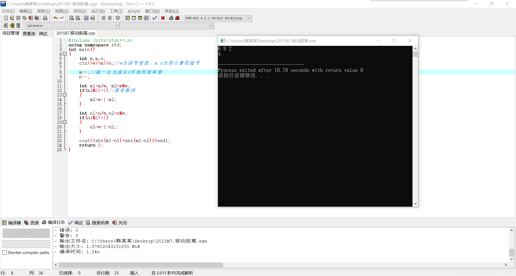
Task: Click the Run toolbar icon
Action: pyautogui.click(x=134, y=18)
